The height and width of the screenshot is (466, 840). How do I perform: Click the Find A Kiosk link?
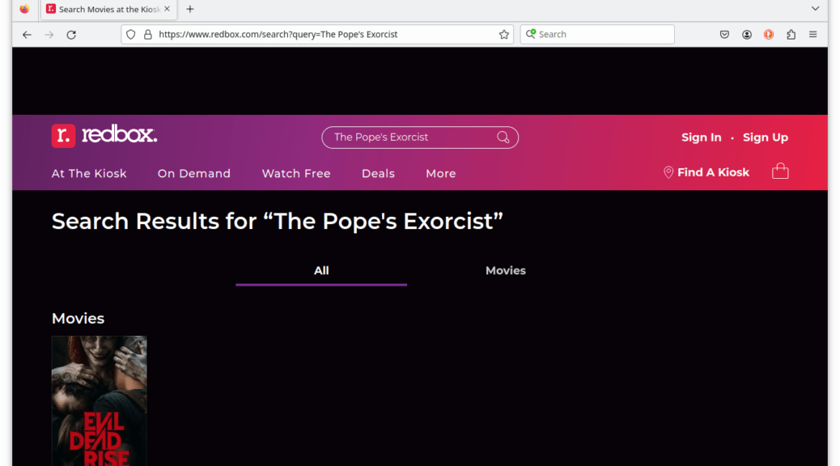706,172
